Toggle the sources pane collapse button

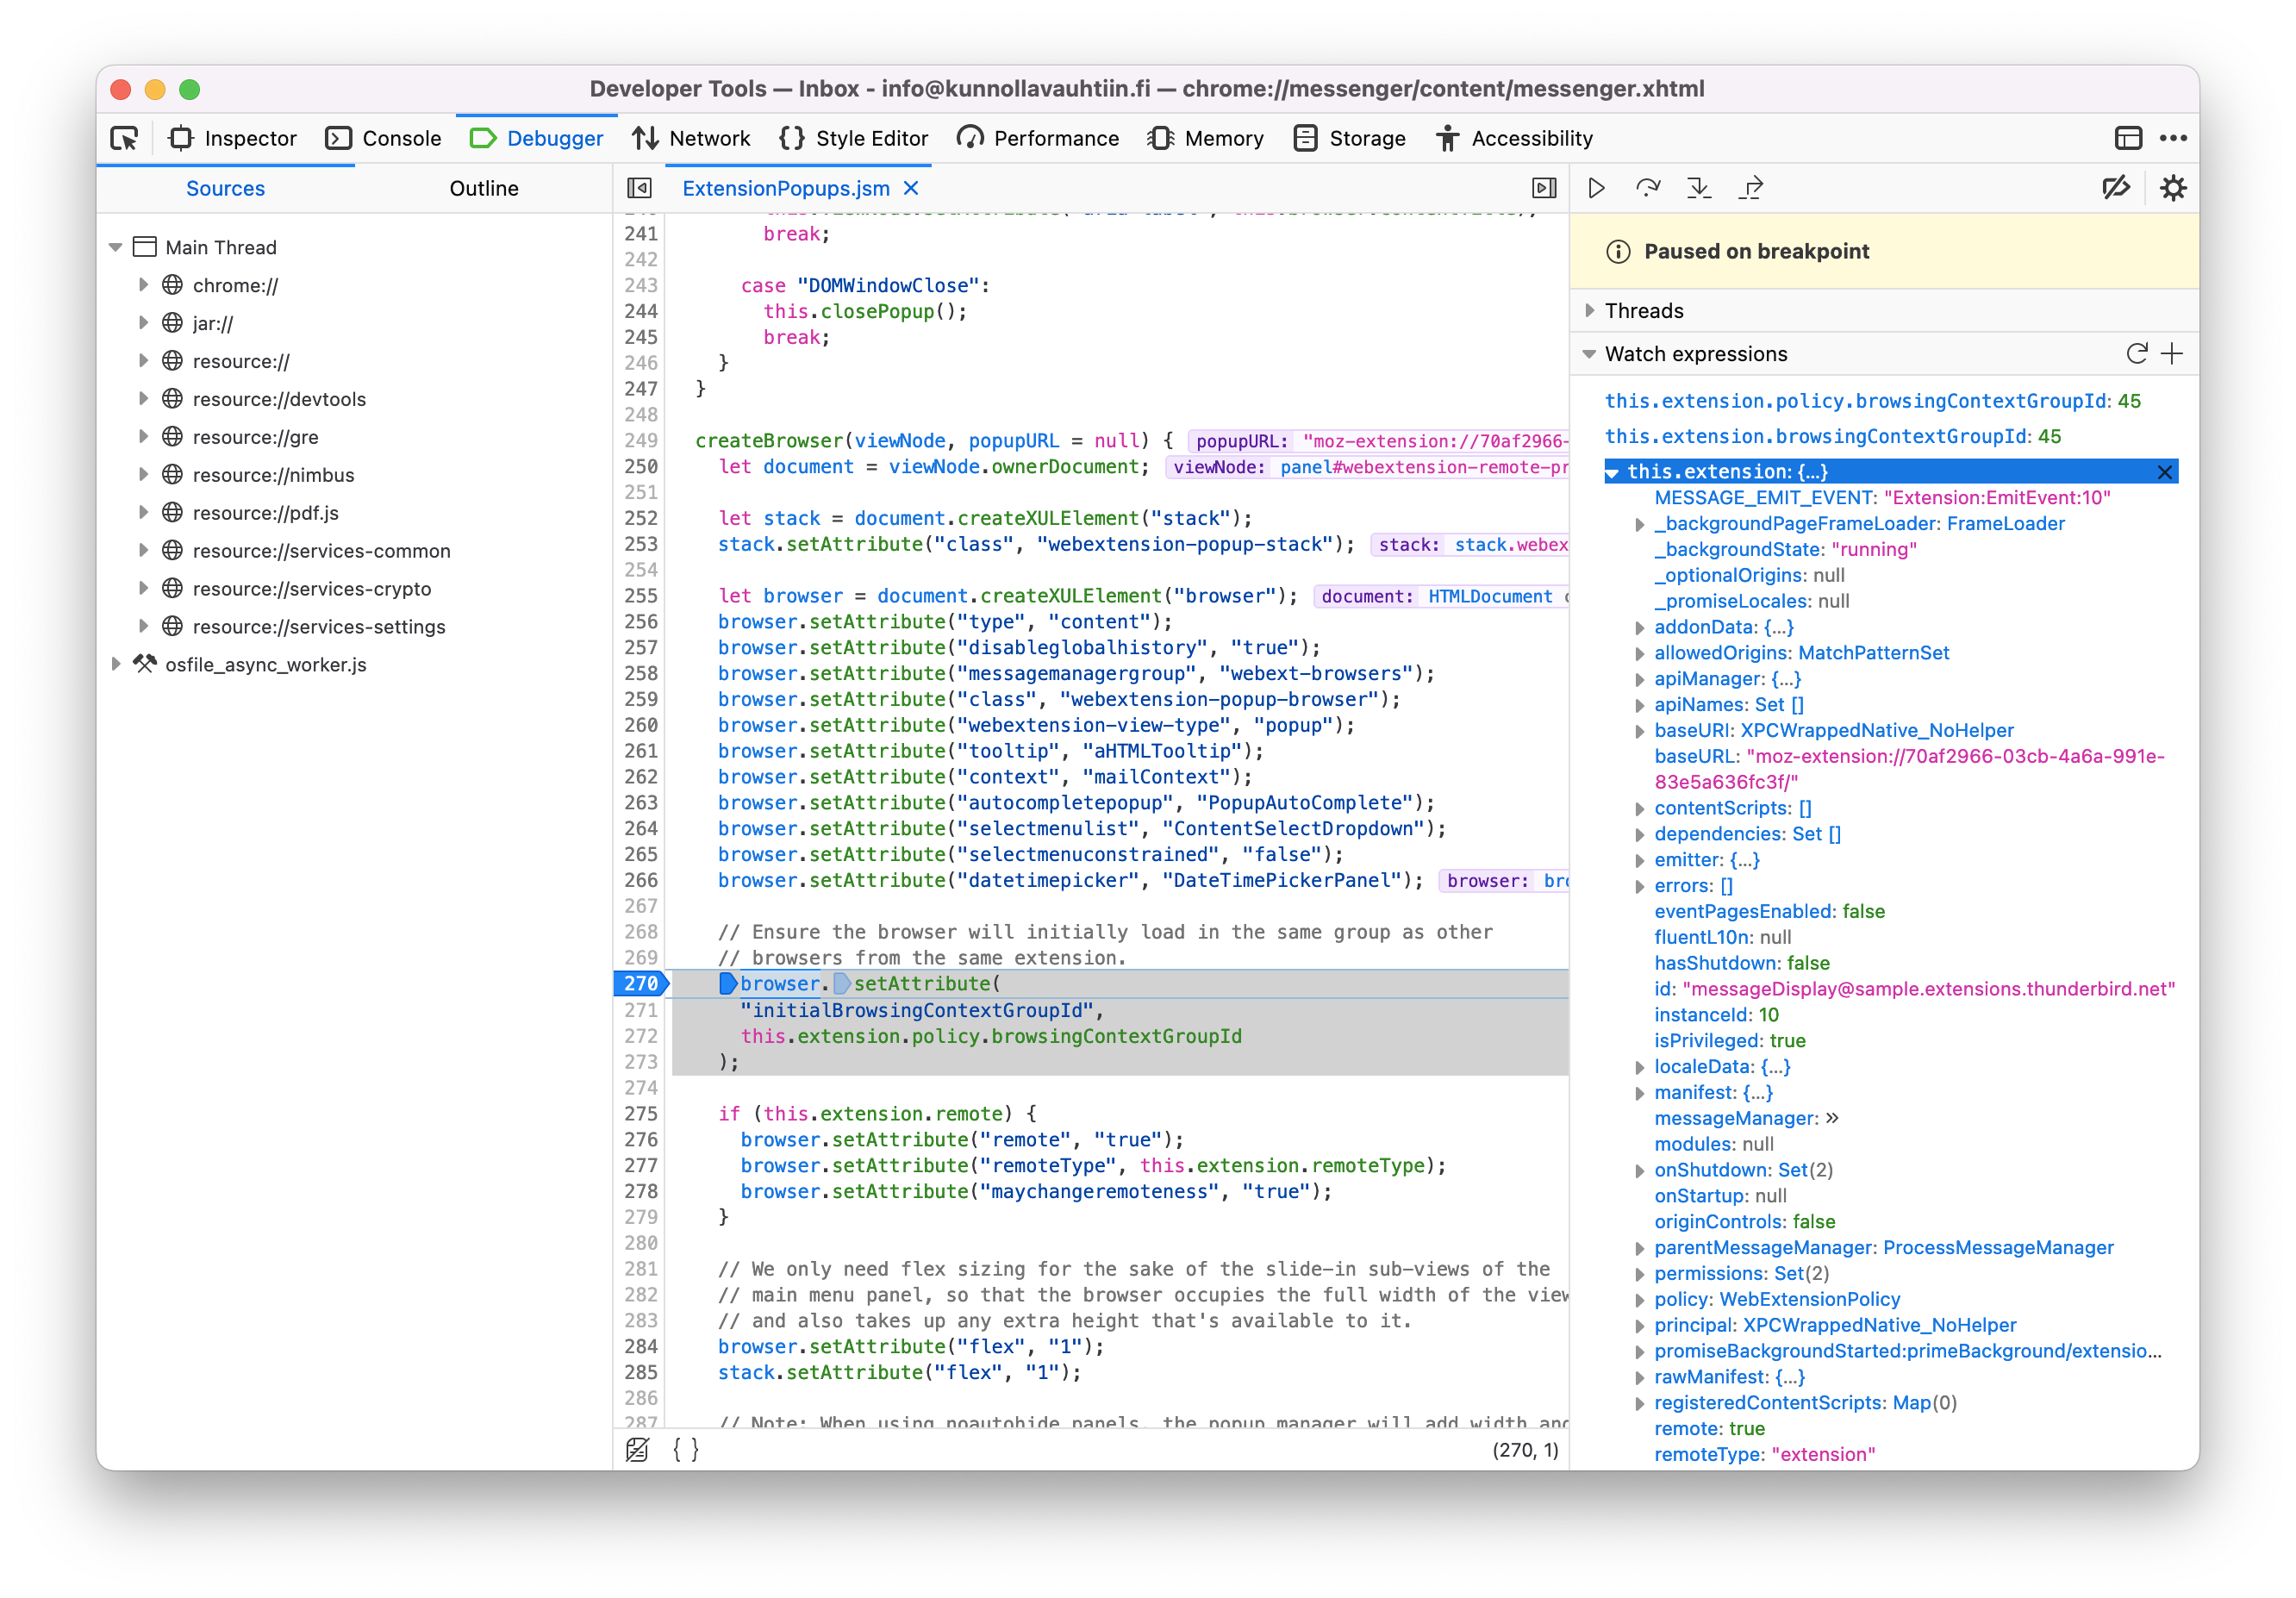pyautogui.click(x=639, y=188)
